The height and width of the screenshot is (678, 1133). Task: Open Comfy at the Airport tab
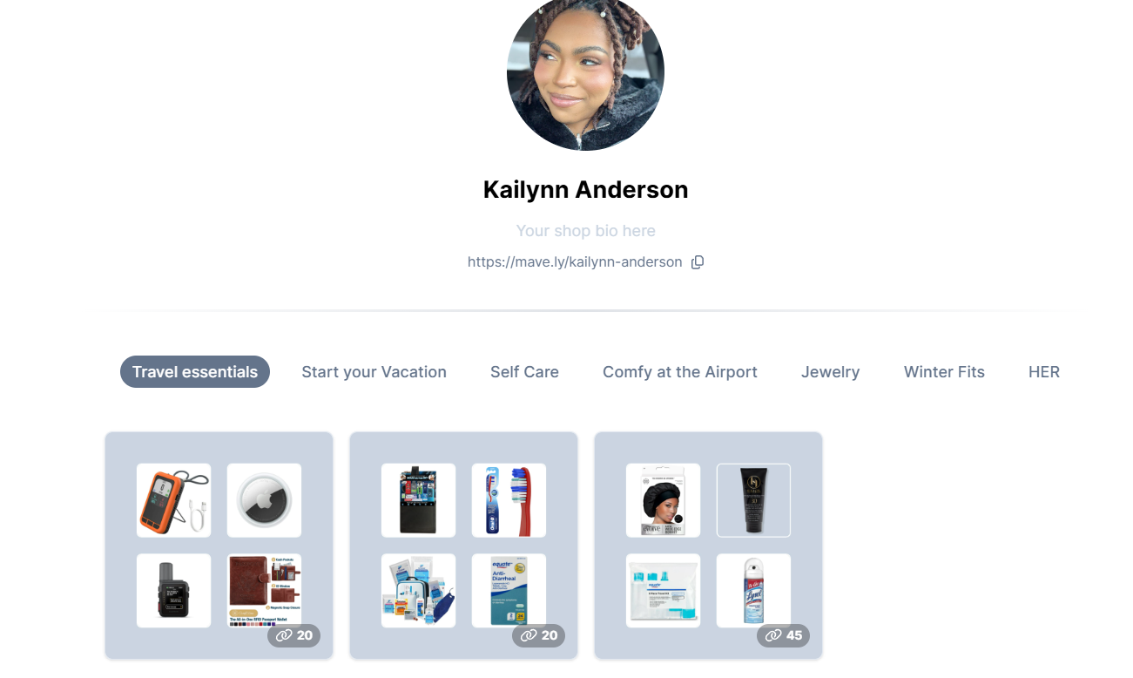coord(680,372)
